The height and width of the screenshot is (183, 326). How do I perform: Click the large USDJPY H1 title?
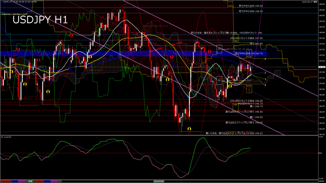pos(40,20)
